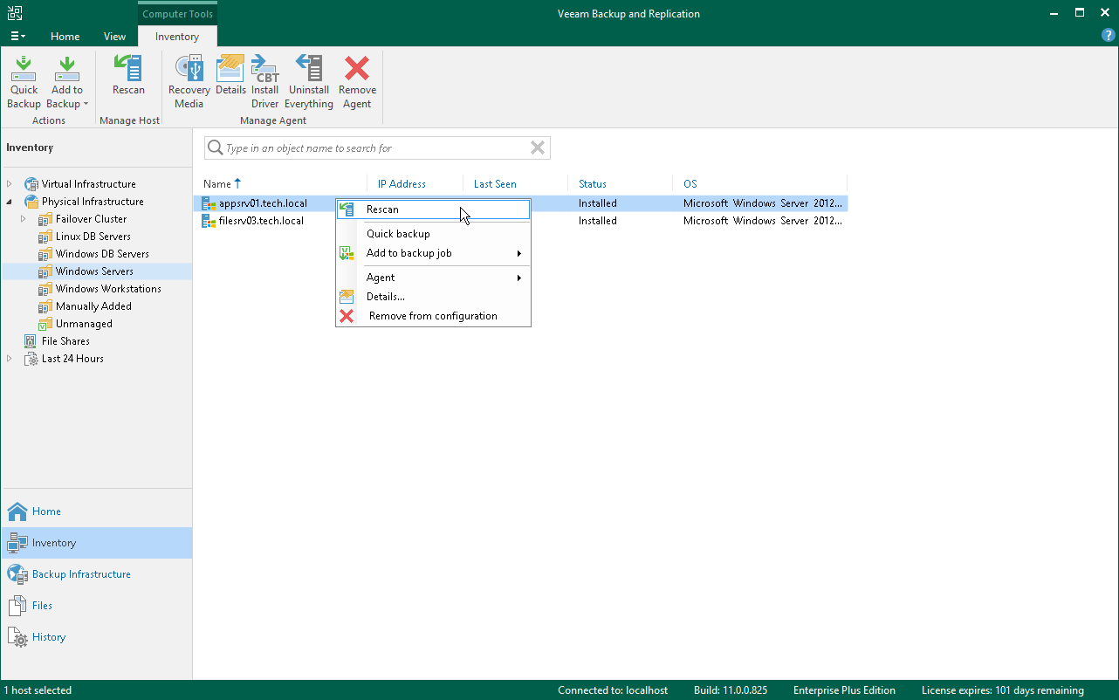Switch to the View ribbon tab

pyautogui.click(x=114, y=37)
